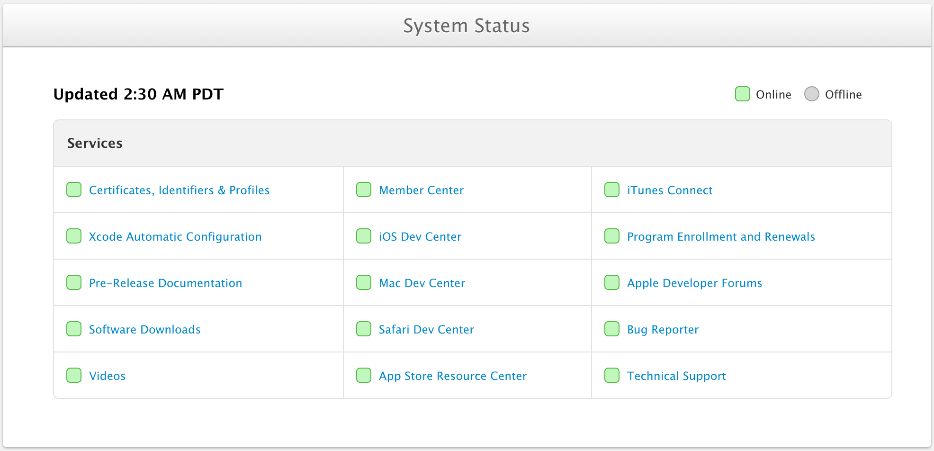Open the Member Center link

coord(422,190)
